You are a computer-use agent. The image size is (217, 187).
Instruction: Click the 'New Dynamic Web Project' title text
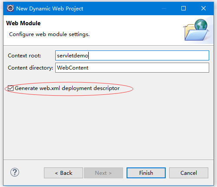[x=50, y=9]
